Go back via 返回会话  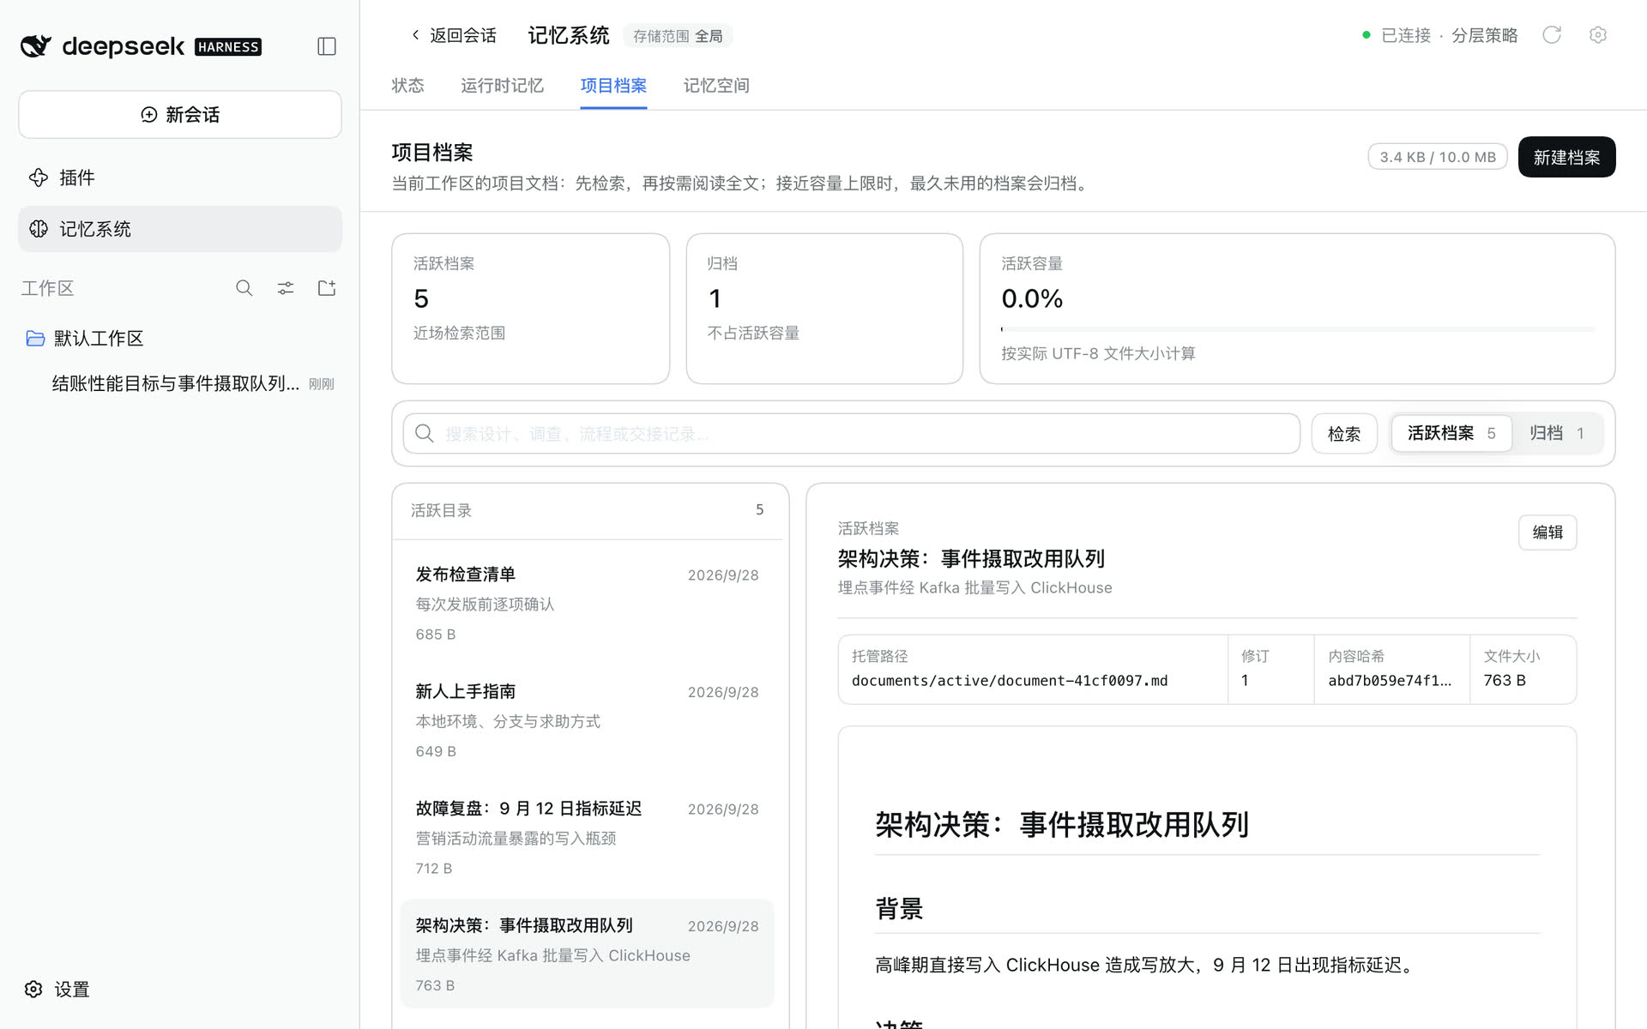pos(453,35)
